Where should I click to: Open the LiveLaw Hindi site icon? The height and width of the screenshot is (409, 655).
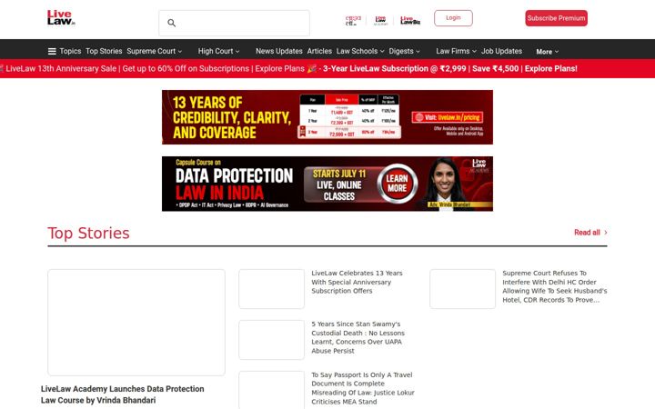[x=353, y=20]
